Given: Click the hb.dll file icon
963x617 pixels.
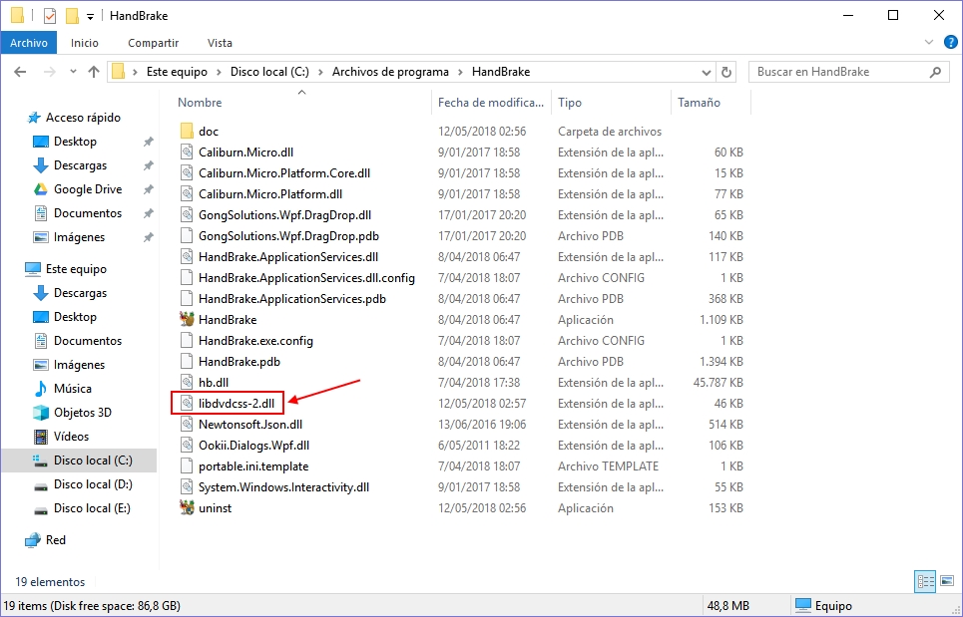Looking at the screenshot, I should pyautogui.click(x=188, y=382).
